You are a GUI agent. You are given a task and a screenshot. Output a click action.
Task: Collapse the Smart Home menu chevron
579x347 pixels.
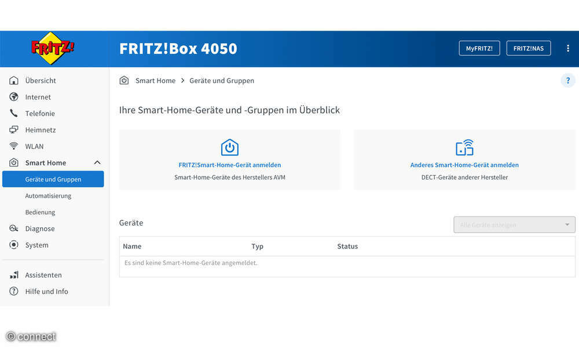point(98,163)
